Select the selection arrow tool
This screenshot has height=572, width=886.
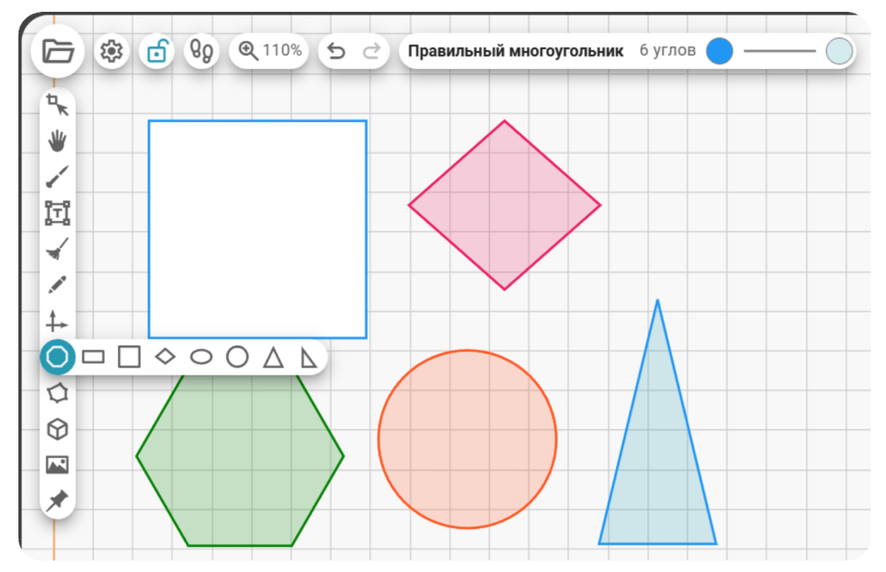click(58, 105)
